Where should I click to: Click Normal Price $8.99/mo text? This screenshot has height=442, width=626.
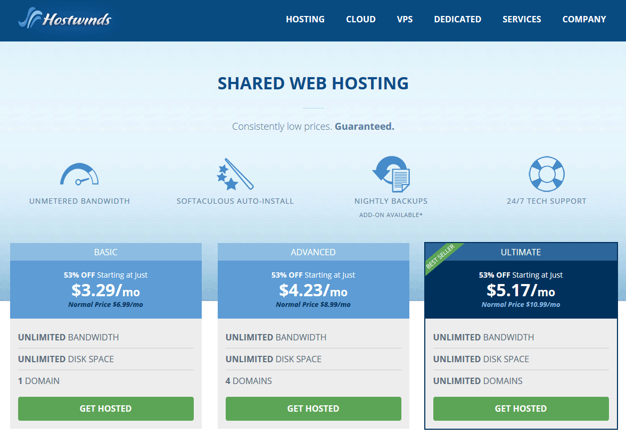(x=314, y=304)
